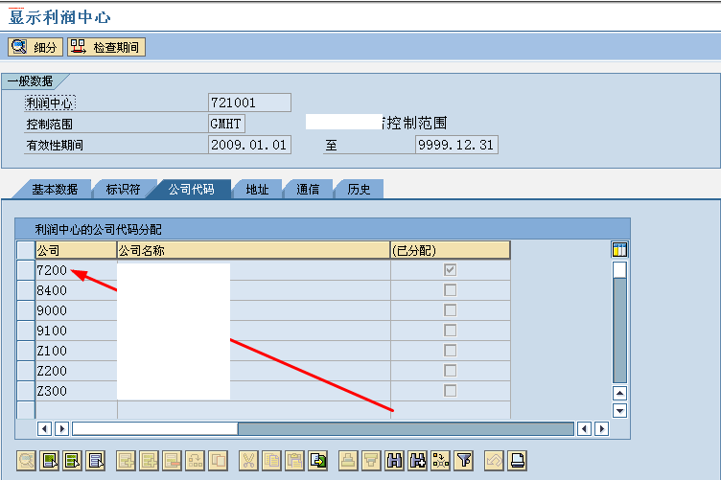Switch to the 通信 tab
This screenshot has height=480, width=721.
pos(308,190)
